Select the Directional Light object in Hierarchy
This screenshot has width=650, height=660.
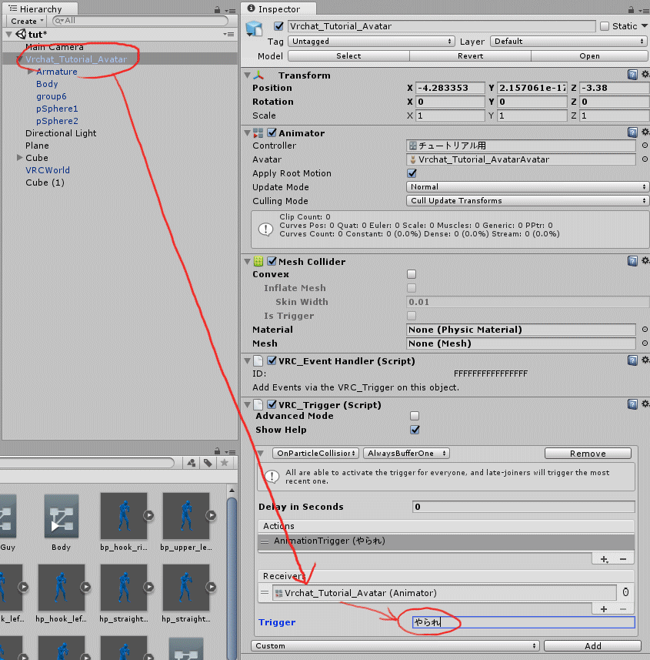[x=61, y=133]
